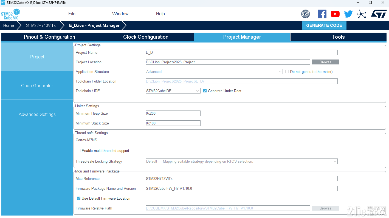389x218 pixels.
Task: Open the Advanced Settings side section
Action: [x=37, y=114]
